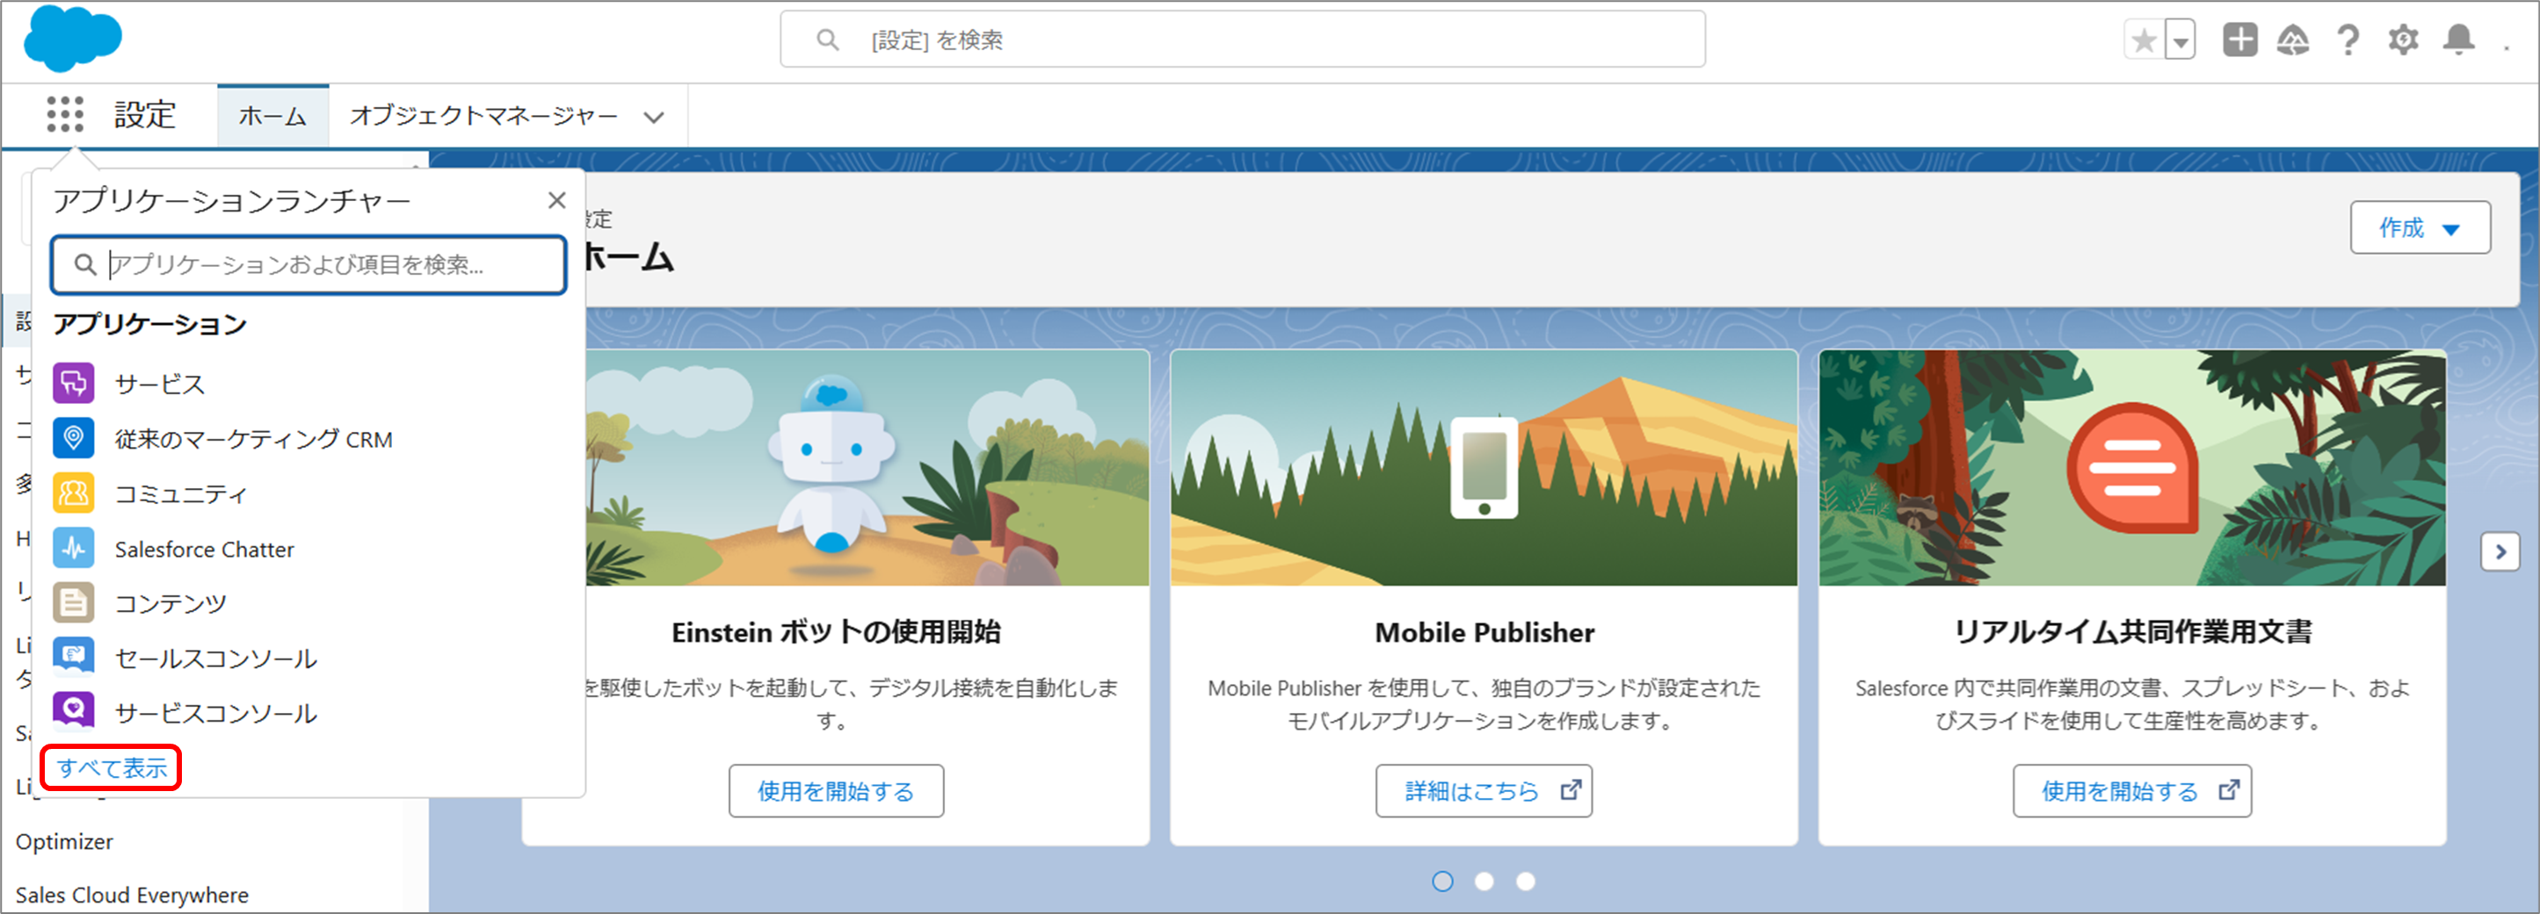Click the Einstein ボットの使用開始 card title

pyautogui.click(x=836, y=632)
